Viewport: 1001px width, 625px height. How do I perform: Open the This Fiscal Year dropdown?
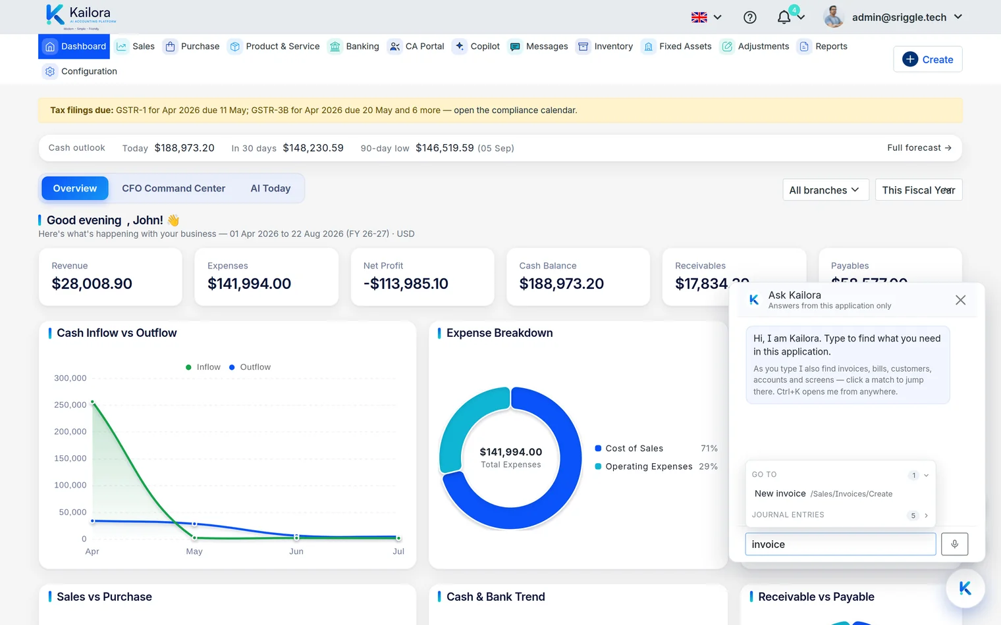pos(919,190)
